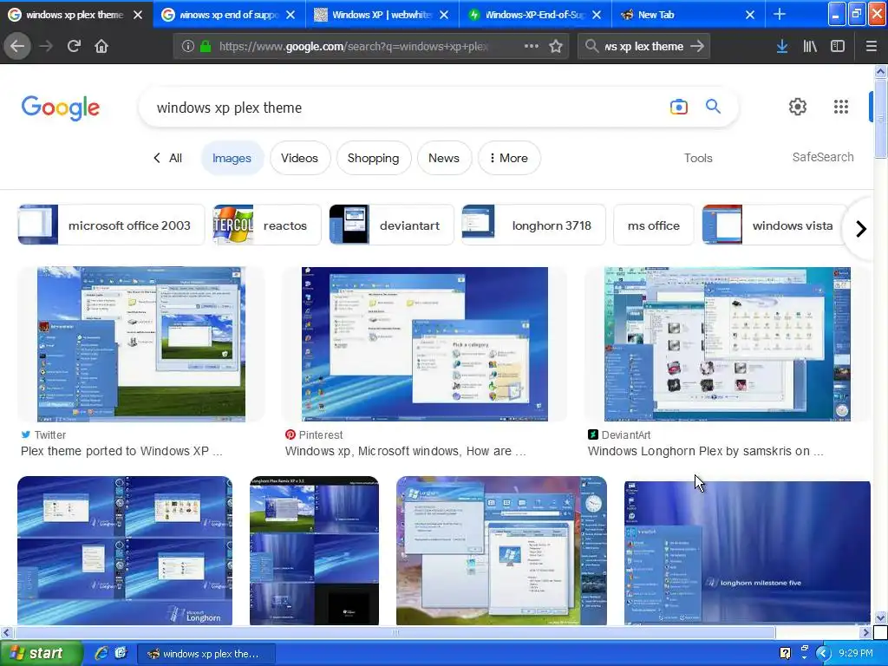Screen dimensions: 888x666
Task: Click the Google logo
Action: [61, 108]
